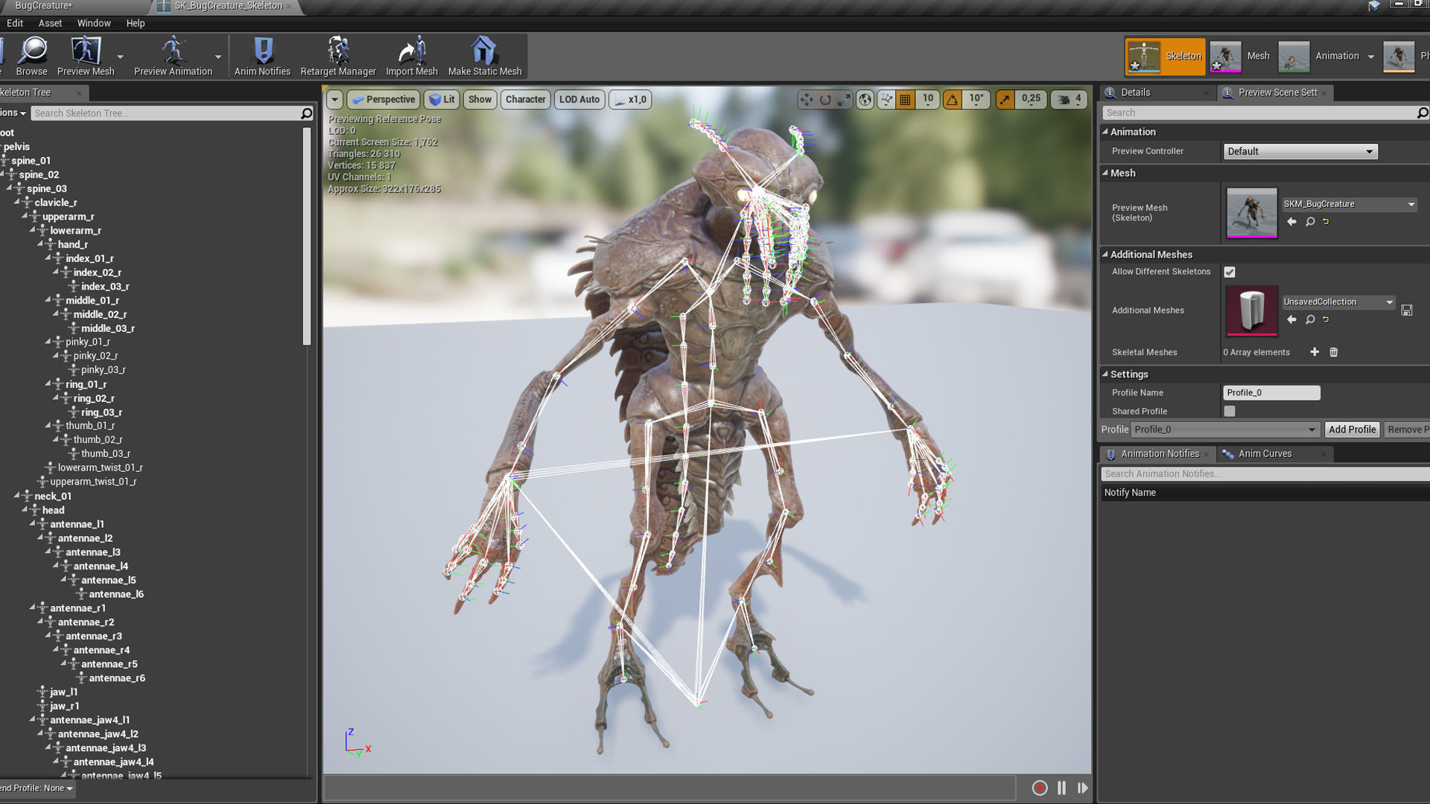
Task: Click the x1,0 playback speed button
Action: pyautogui.click(x=630, y=100)
